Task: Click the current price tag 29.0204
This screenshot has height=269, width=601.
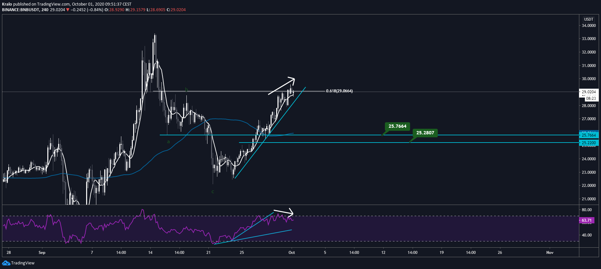Action: [x=589, y=92]
